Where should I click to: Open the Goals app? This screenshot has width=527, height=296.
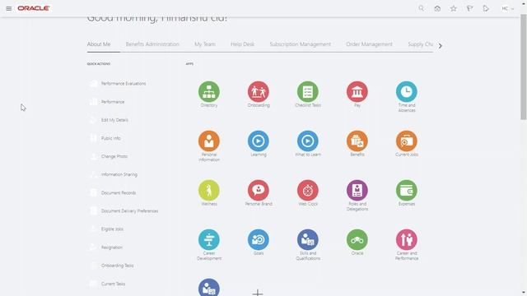tap(259, 239)
